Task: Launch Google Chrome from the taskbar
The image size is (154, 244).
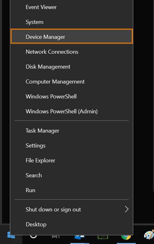Action: click(126, 237)
